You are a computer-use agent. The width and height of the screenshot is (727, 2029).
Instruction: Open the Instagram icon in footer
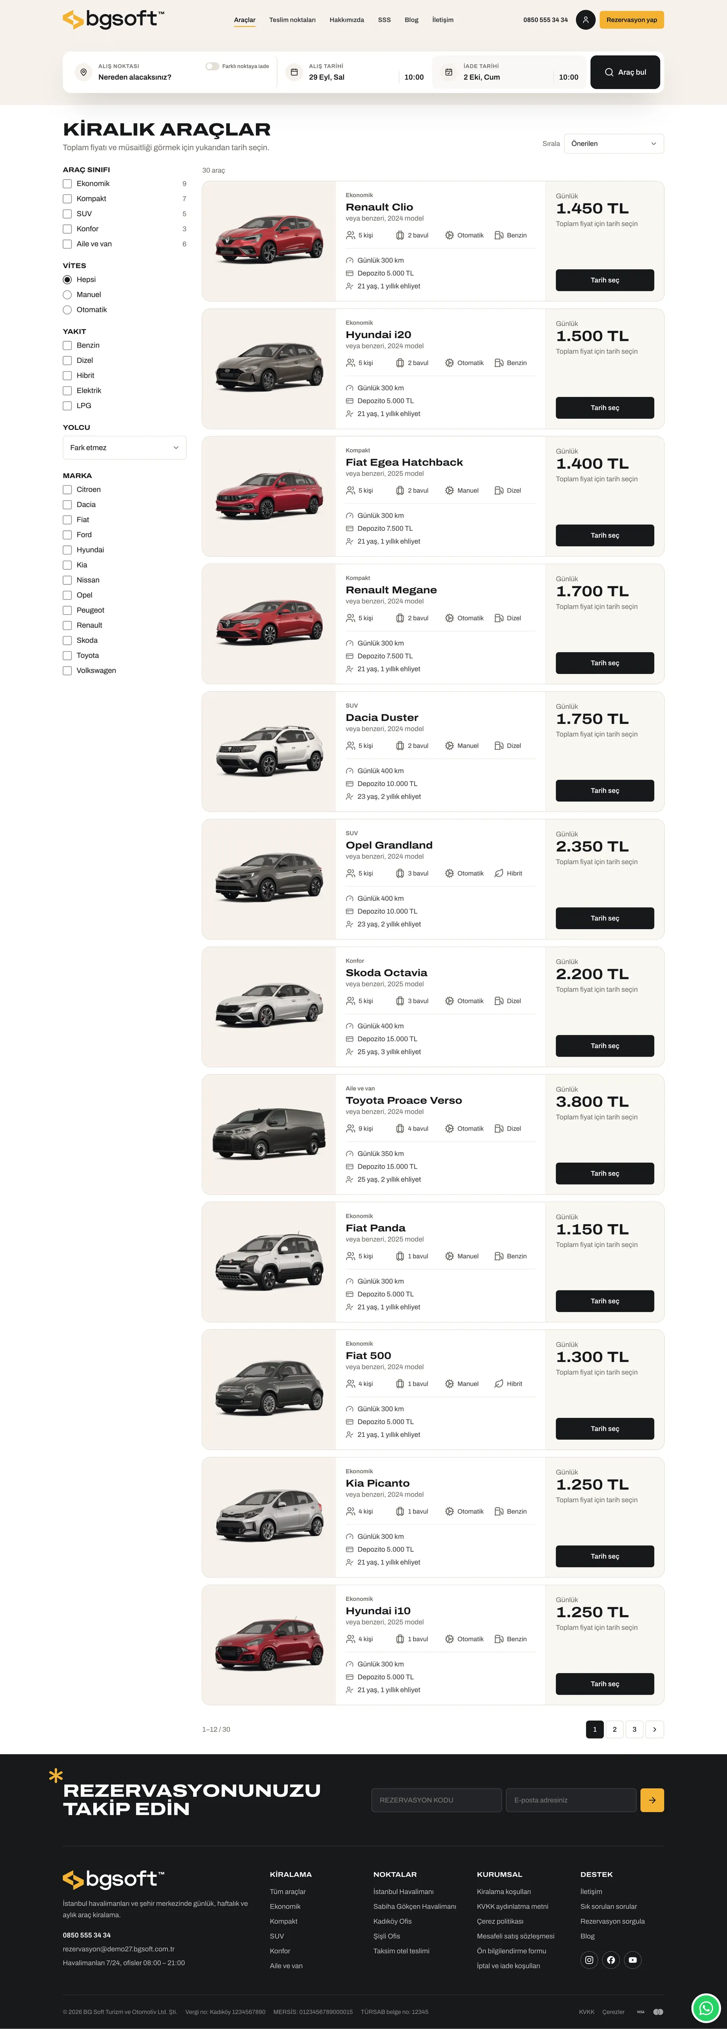pyautogui.click(x=589, y=1959)
